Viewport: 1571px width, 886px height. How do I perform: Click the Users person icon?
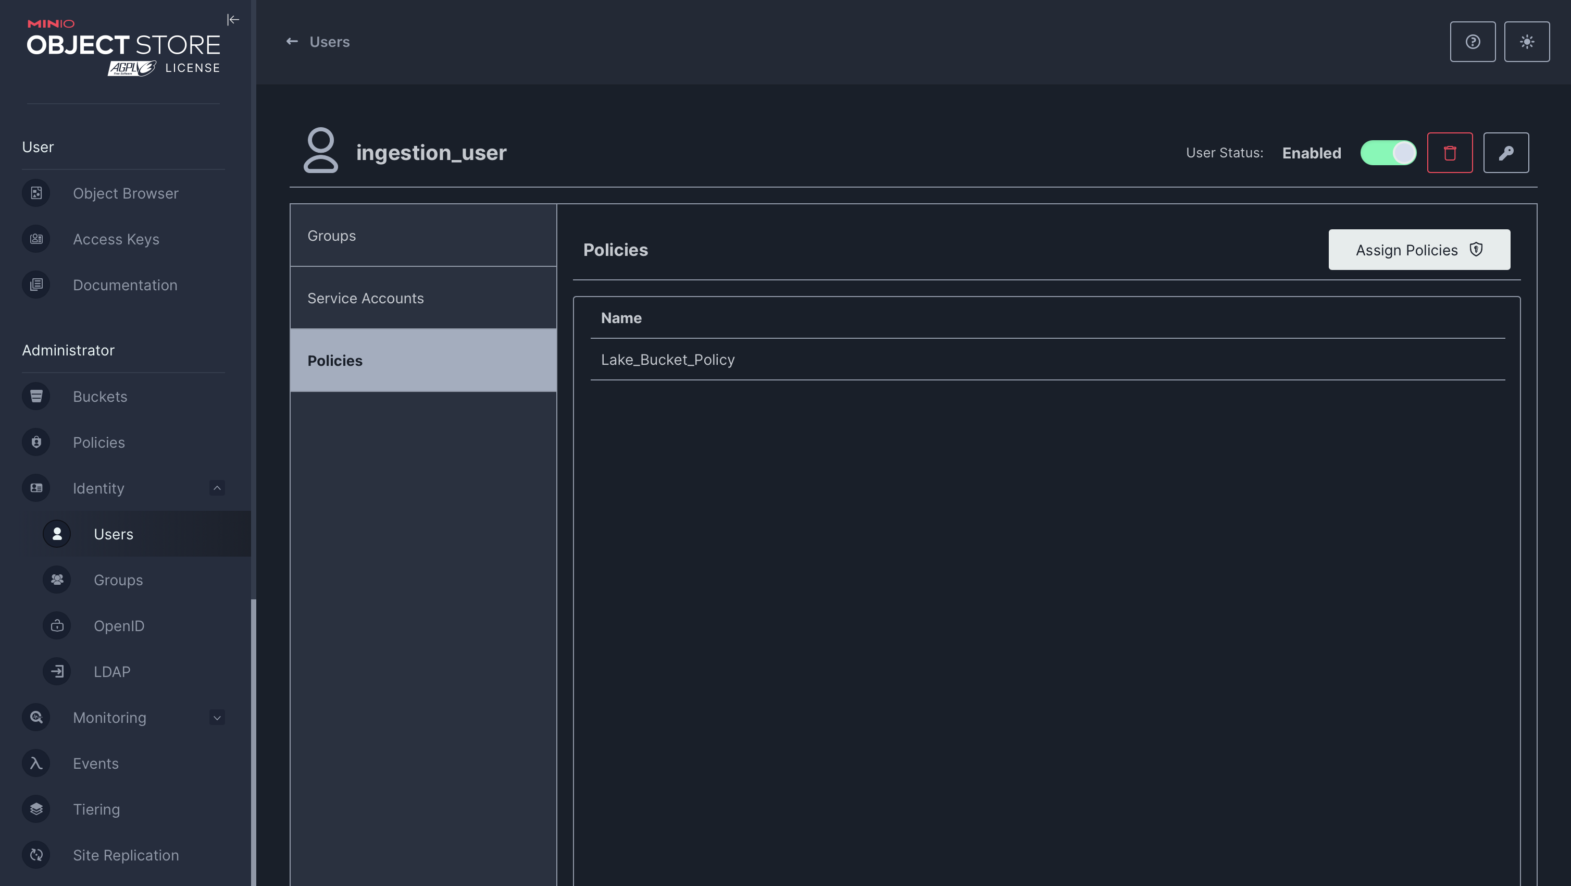57,534
